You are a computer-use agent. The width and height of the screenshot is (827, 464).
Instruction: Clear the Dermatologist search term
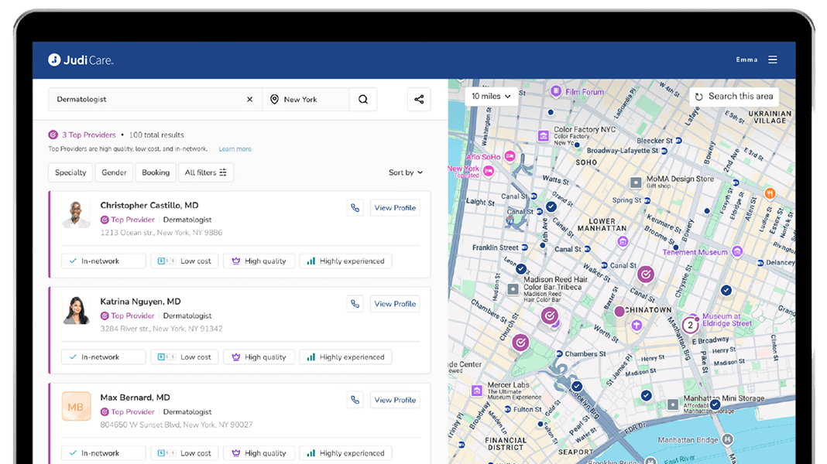[x=249, y=99]
